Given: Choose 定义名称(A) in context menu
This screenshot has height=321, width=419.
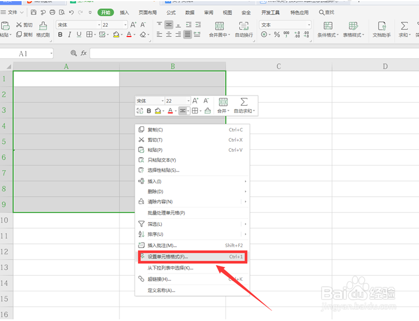Looking at the screenshot, I should click(x=192, y=290).
